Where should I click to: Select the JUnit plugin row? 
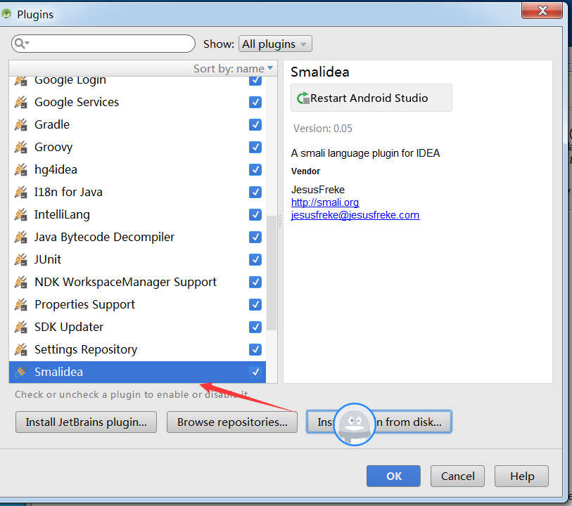pos(137,260)
